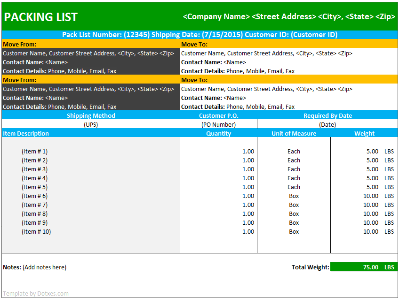Click the Weight column header

[364, 133]
